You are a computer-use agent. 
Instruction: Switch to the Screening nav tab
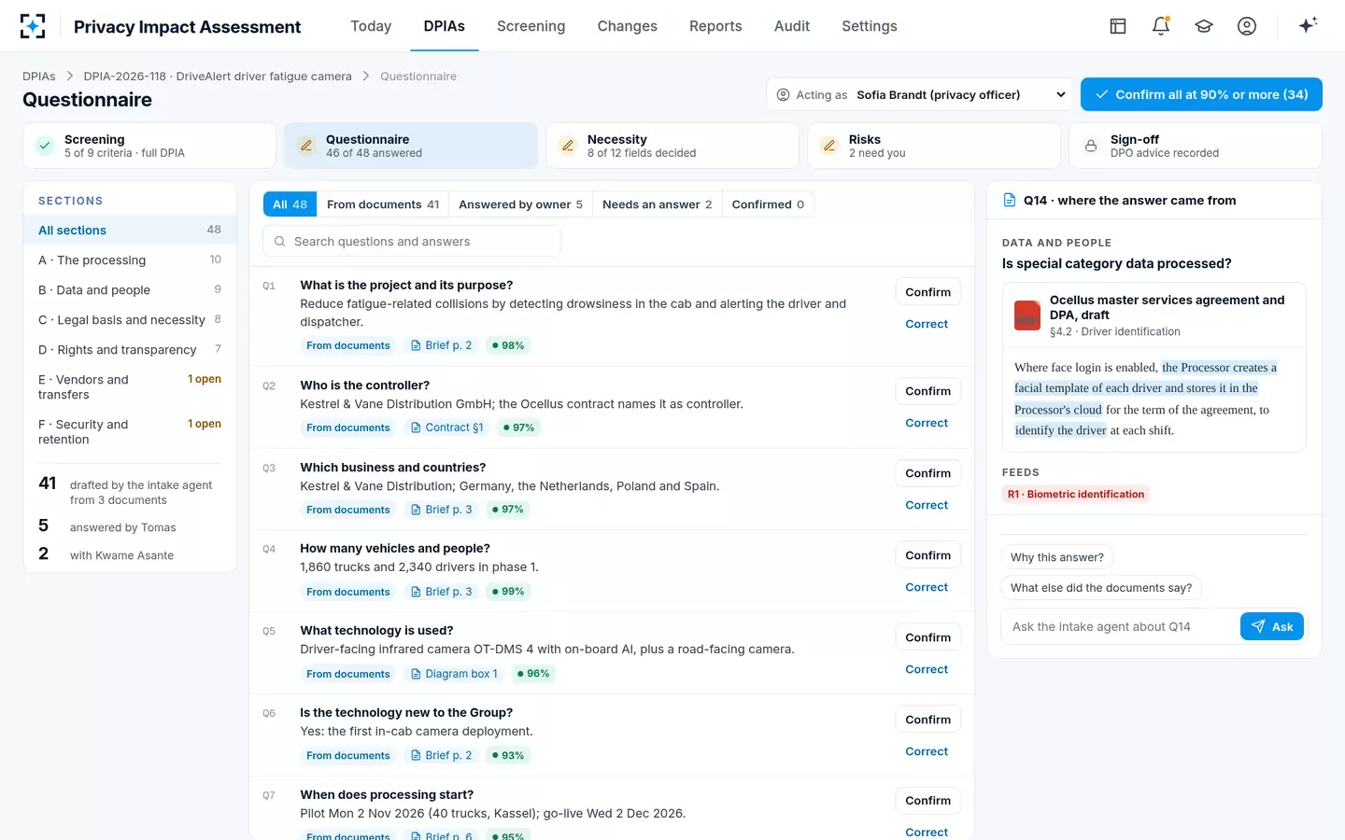coord(531,26)
